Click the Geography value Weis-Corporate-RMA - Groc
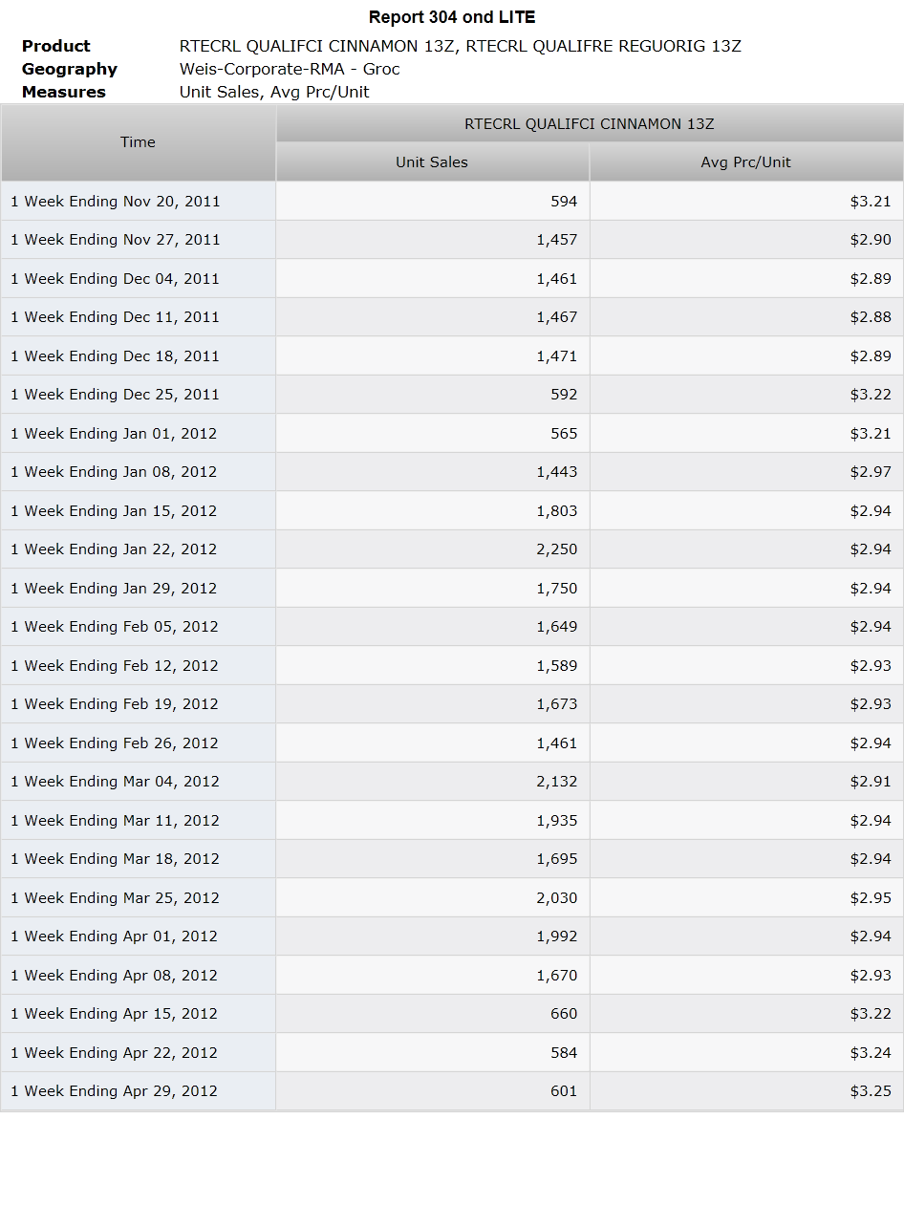The width and height of the screenshot is (904, 1227). pos(290,69)
